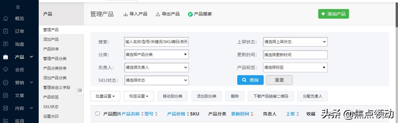Open Articles (文章) document icon
Viewport: 398px width, 123px height.
pos(6,96)
